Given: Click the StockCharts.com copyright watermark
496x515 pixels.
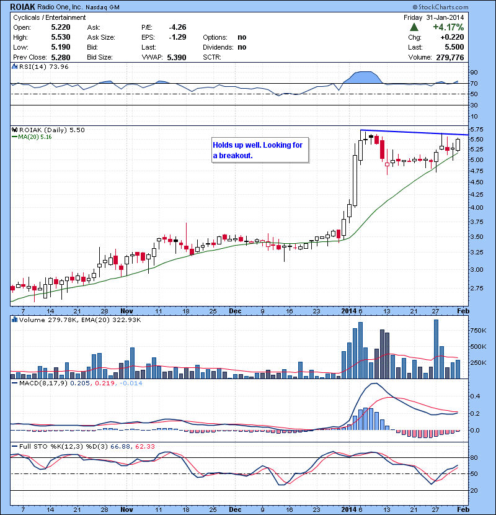Looking at the screenshot, I should (x=440, y=7).
